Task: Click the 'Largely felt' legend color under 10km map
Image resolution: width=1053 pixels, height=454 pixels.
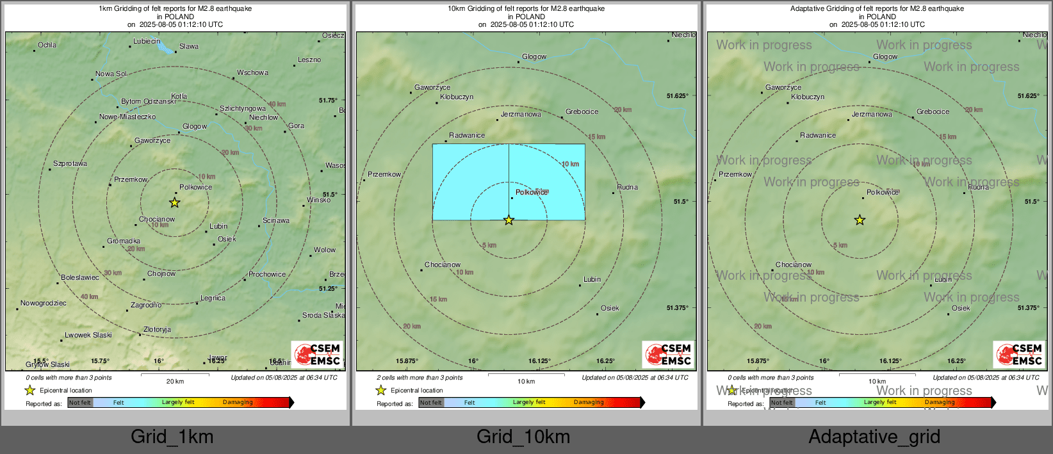Action: coord(529,403)
